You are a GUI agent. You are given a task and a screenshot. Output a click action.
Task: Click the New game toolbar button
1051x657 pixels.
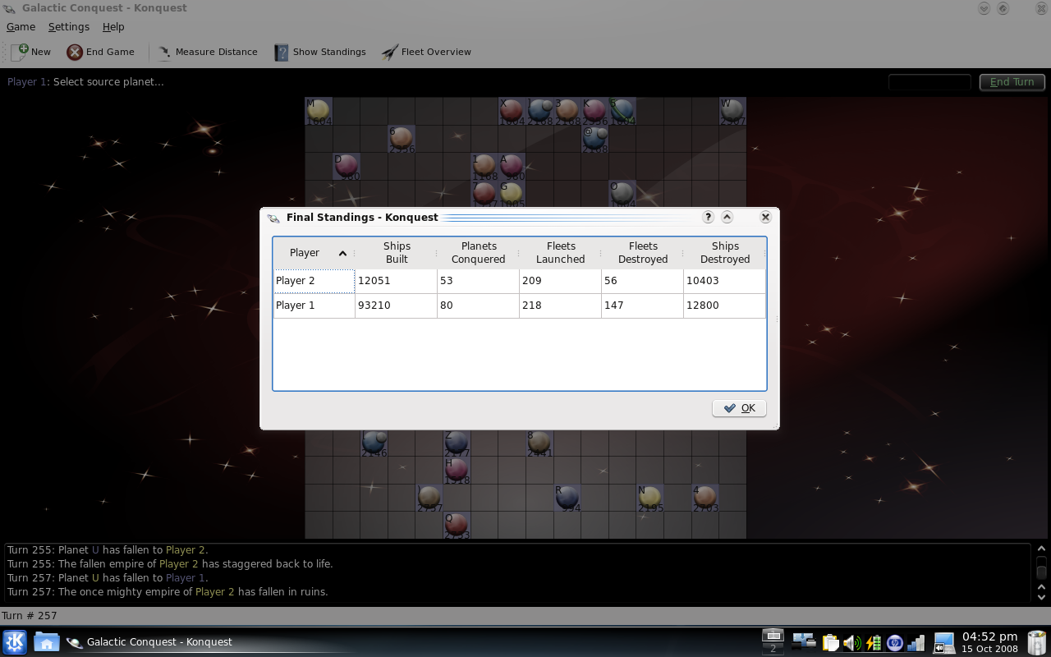pos(31,52)
